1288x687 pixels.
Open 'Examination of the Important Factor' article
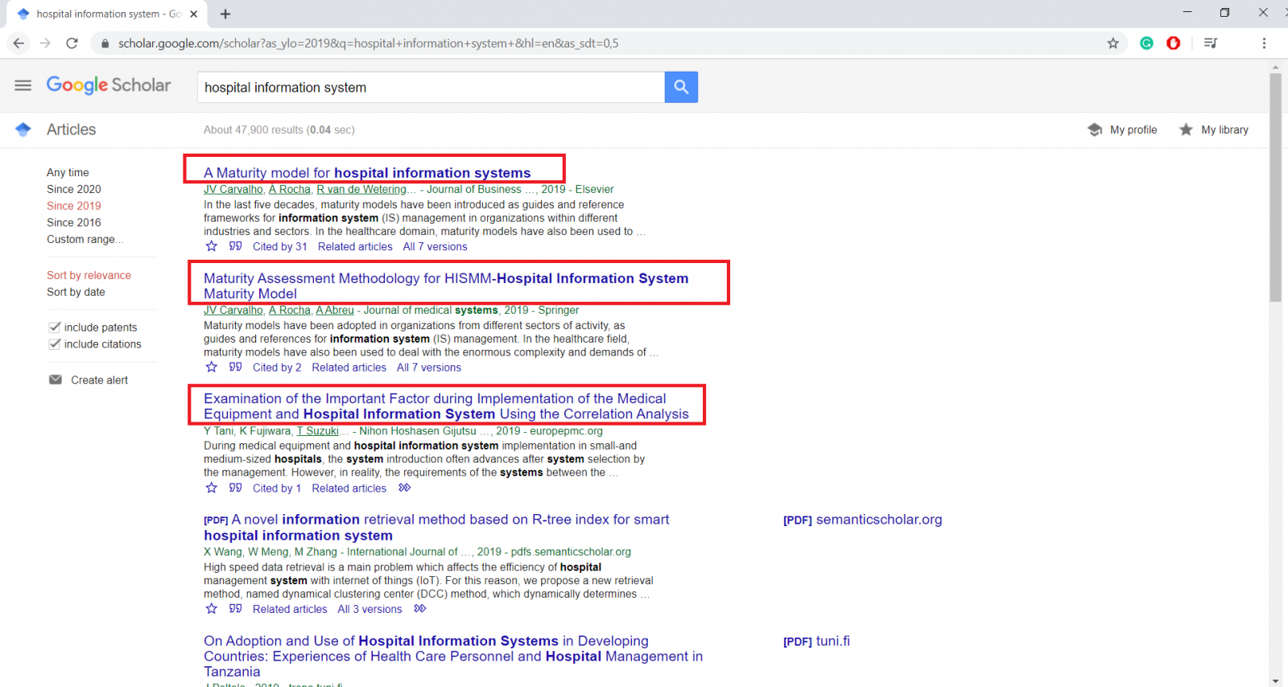click(446, 406)
